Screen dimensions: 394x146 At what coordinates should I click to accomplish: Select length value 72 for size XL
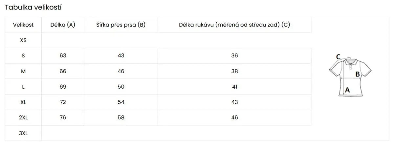pos(63,102)
